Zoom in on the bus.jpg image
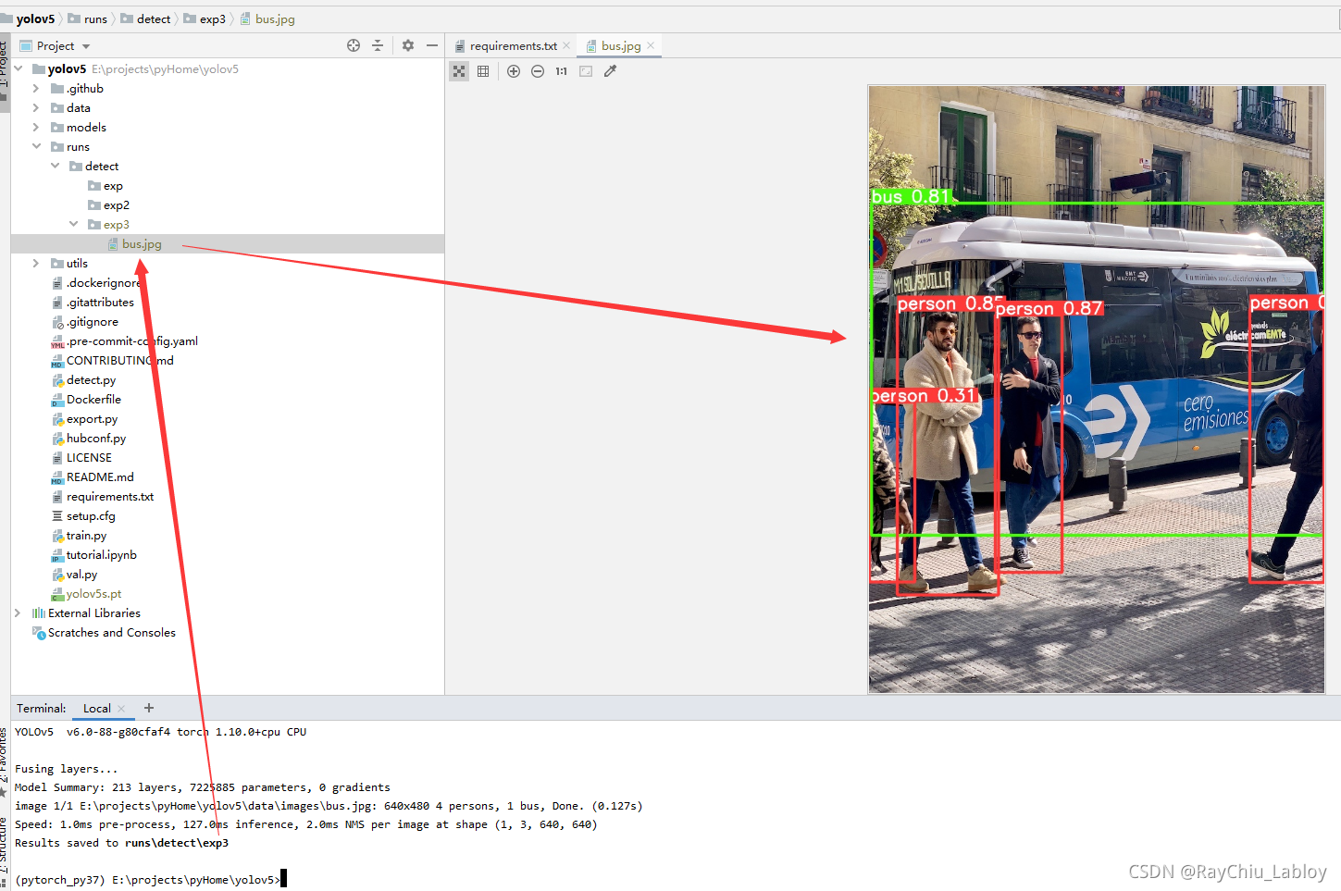 coord(514,70)
